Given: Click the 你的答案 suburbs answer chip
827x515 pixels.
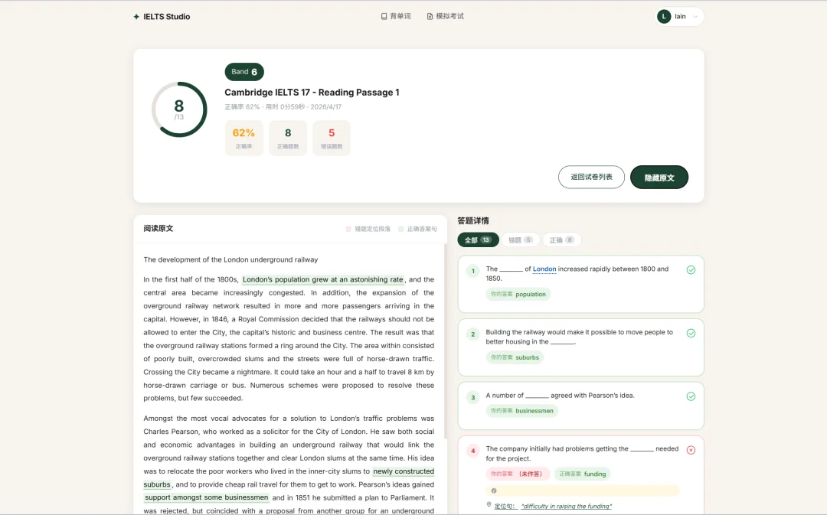Looking at the screenshot, I should click(x=515, y=357).
